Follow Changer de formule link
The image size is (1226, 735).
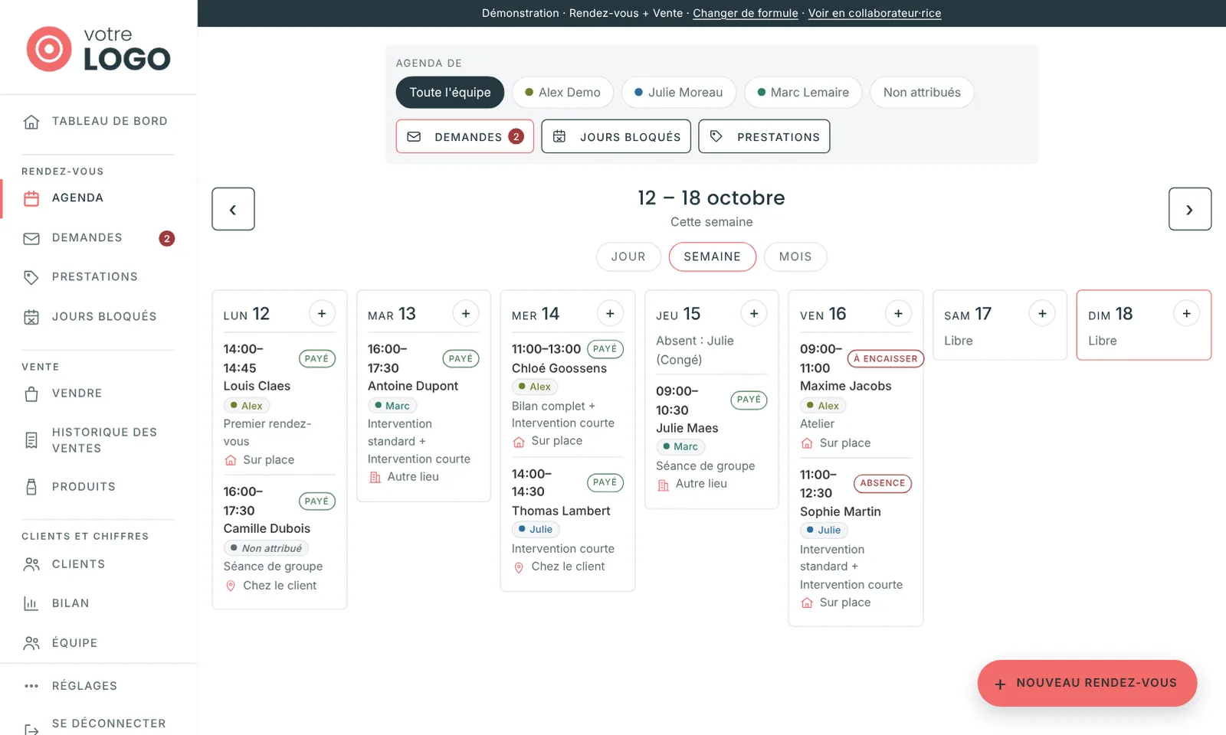point(746,13)
